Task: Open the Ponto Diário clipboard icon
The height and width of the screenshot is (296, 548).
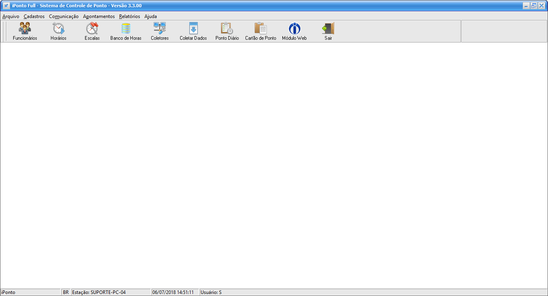Action: coord(227,29)
